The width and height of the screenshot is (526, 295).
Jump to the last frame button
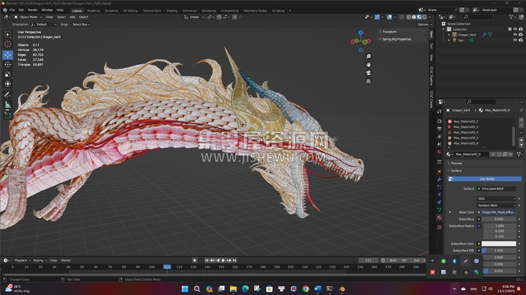tap(235, 260)
